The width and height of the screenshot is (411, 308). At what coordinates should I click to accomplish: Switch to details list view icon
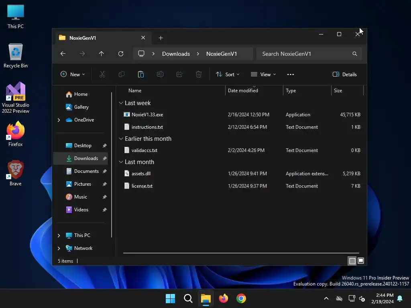[x=352, y=261]
